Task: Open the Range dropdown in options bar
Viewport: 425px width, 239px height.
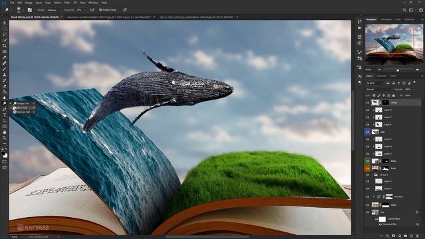Action: pos(54,10)
